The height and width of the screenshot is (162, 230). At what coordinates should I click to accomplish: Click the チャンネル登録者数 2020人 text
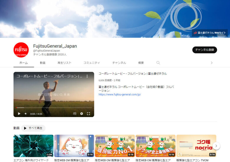click(50, 54)
